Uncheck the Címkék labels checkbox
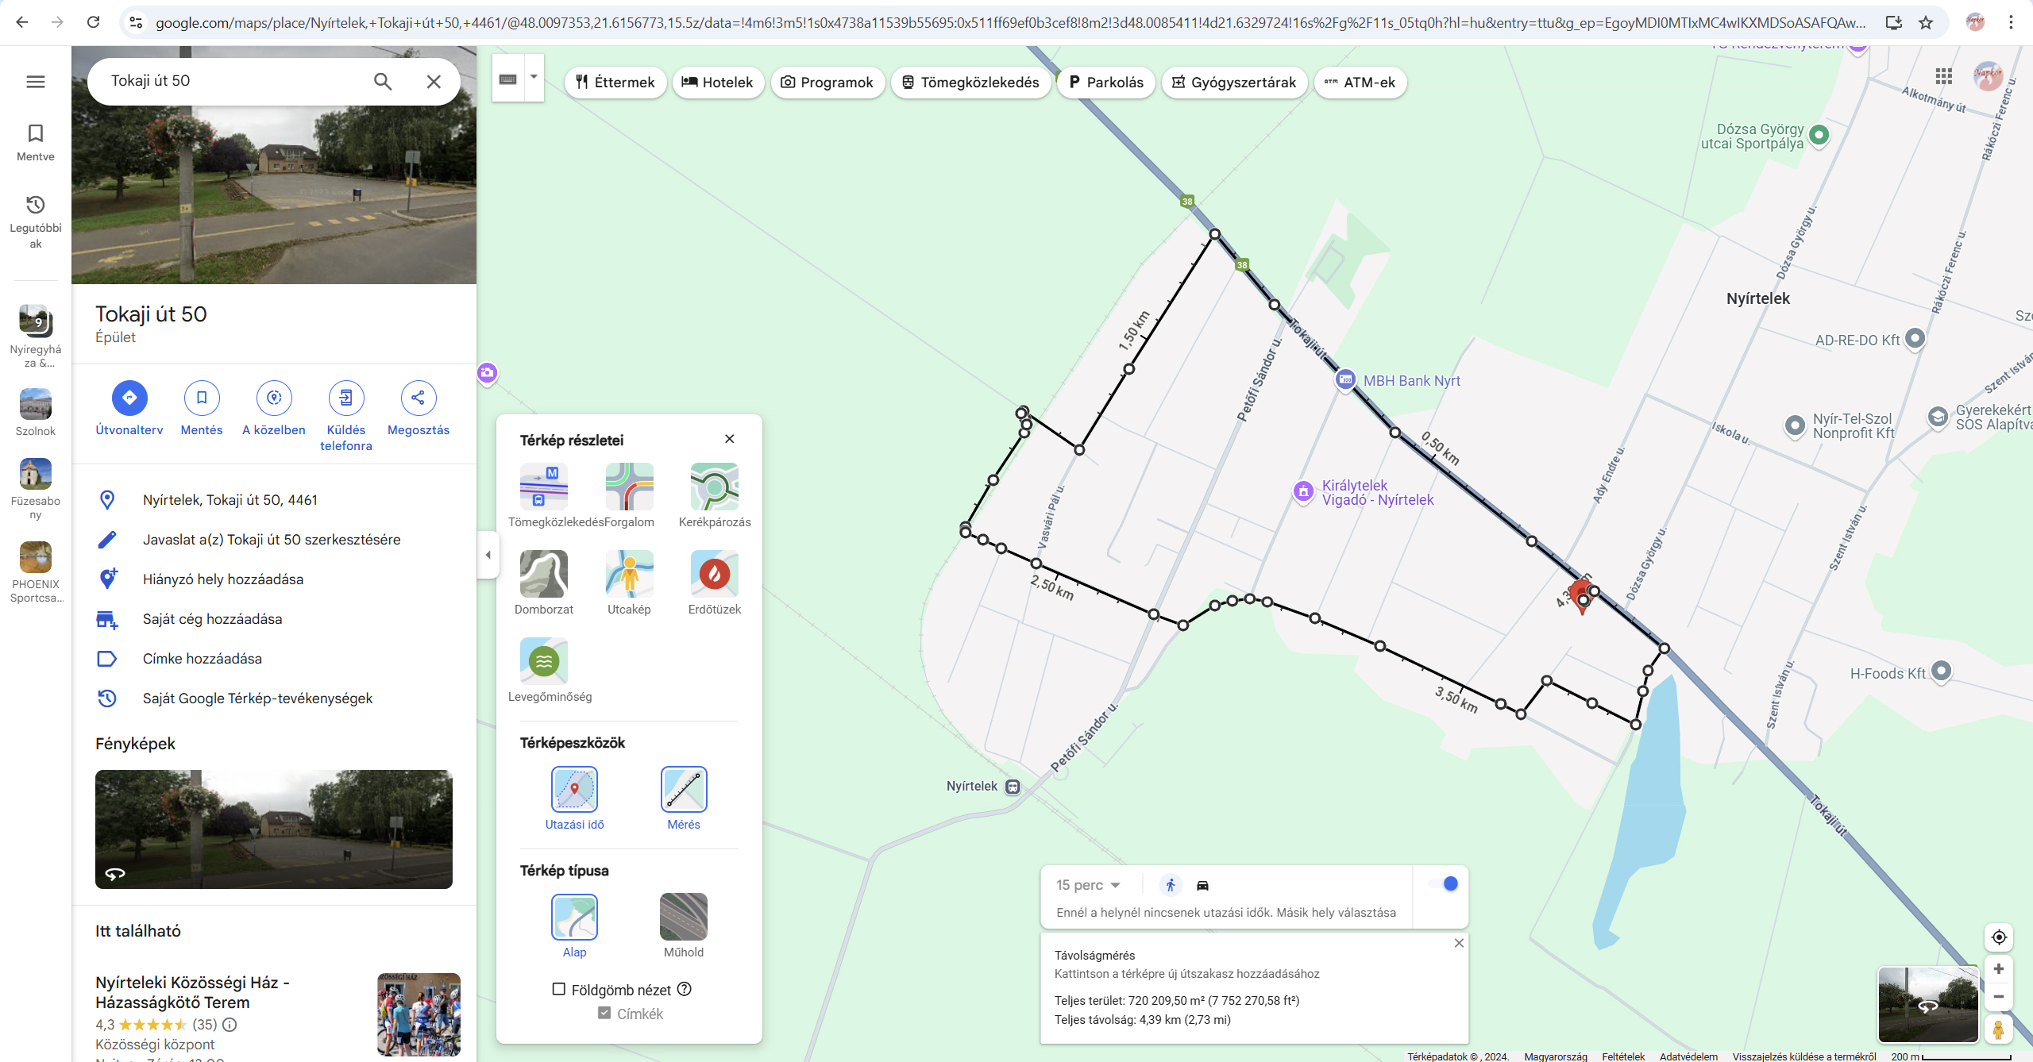Screen dimensions: 2033x1062 tap(604, 1013)
